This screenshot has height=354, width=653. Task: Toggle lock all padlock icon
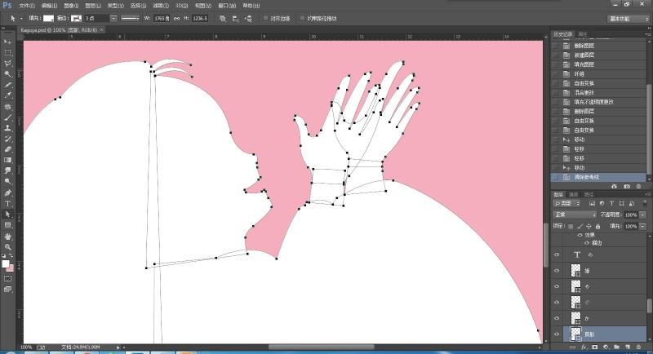[x=597, y=226]
